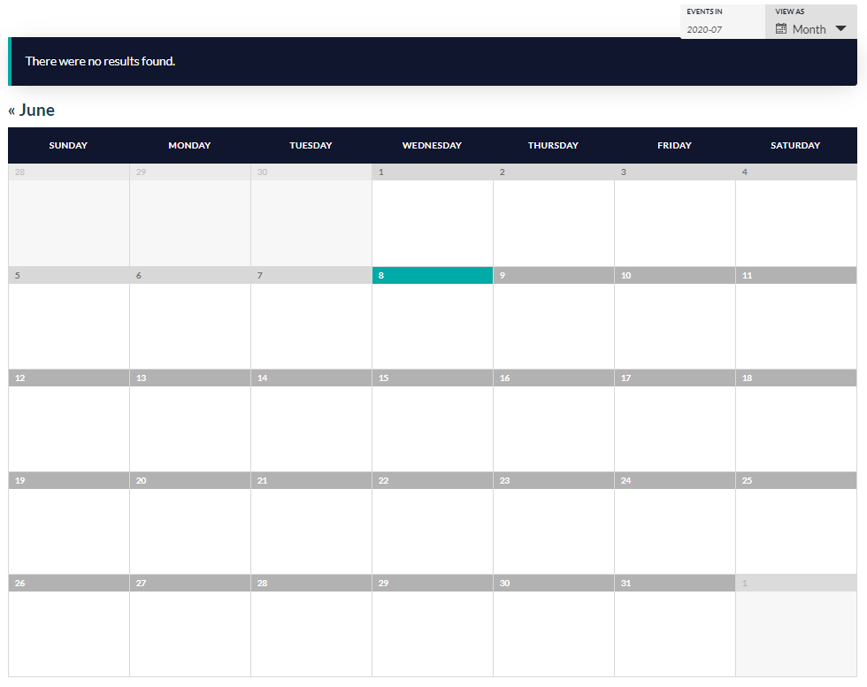Click the MONDAY column header
The image size is (867, 687).
click(189, 145)
